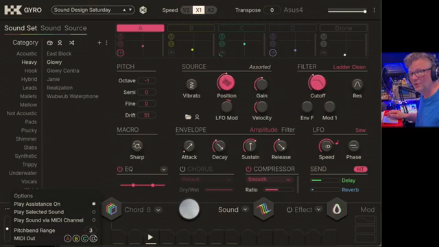Open the Compressor Smooth preset dropdown

(269, 180)
